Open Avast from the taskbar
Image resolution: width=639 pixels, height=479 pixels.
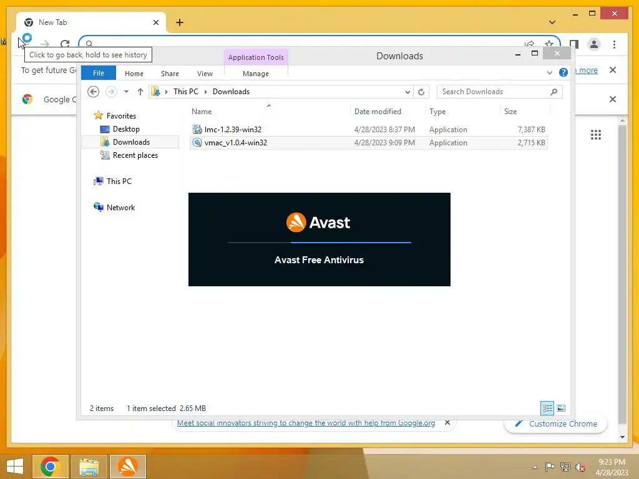(x=128, y=467)
